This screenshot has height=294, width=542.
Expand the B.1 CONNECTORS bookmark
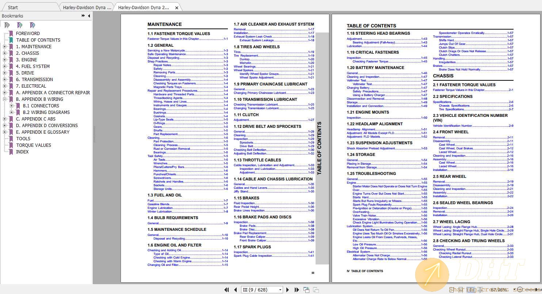coord(11,106)
